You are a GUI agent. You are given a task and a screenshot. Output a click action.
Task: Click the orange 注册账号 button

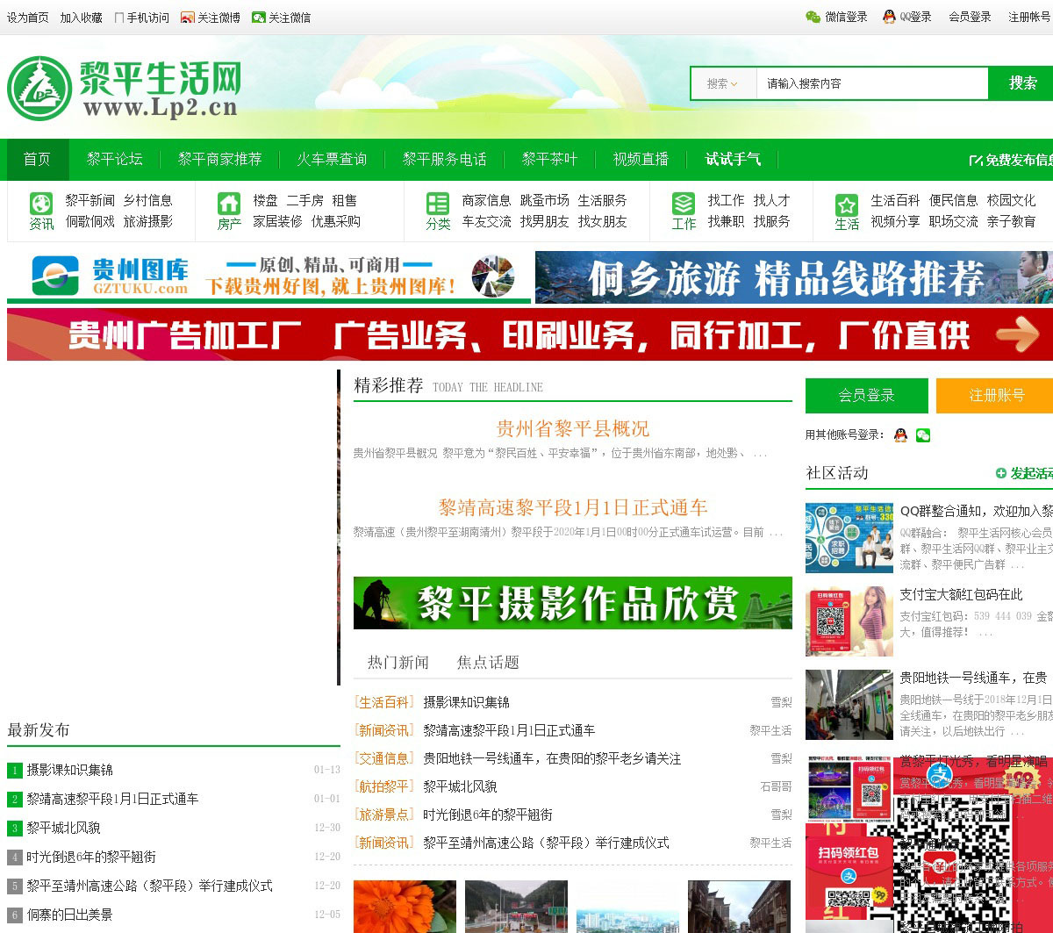tap(996, 396)
